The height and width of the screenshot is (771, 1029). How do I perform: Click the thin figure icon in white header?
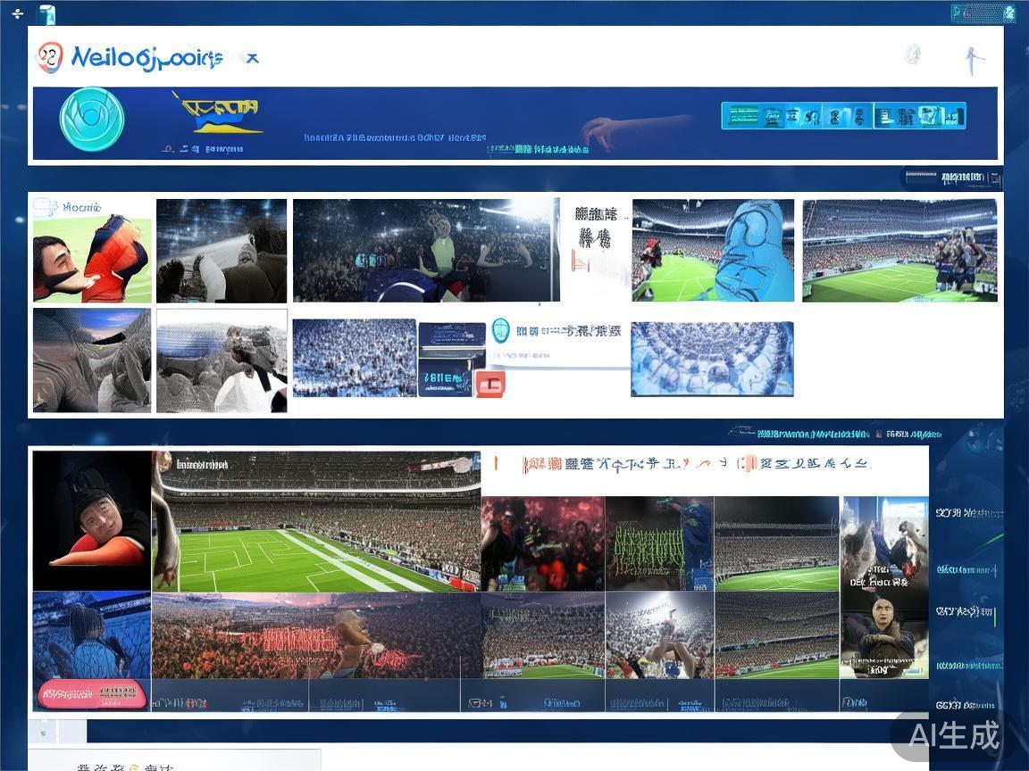(x=973, y=60)
